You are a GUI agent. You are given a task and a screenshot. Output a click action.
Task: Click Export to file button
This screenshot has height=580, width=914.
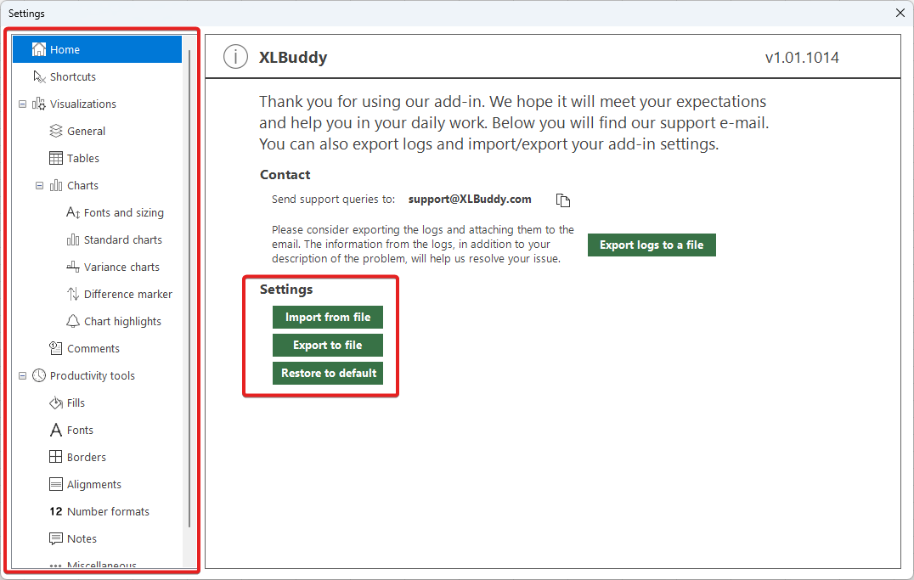click(328, 345)
